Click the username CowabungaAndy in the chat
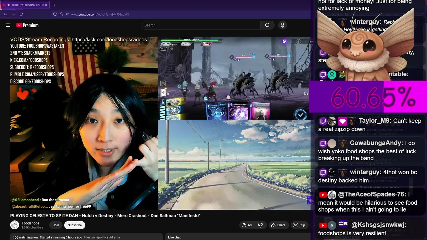 click(x=376, y=143)
